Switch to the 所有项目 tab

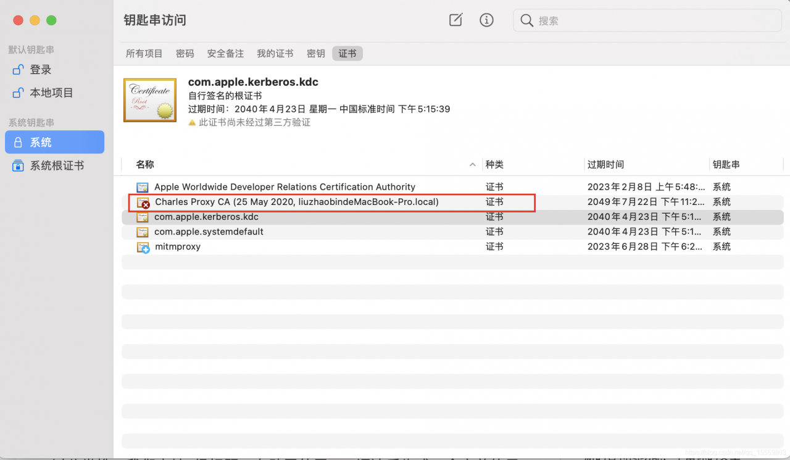coord(144,54)
